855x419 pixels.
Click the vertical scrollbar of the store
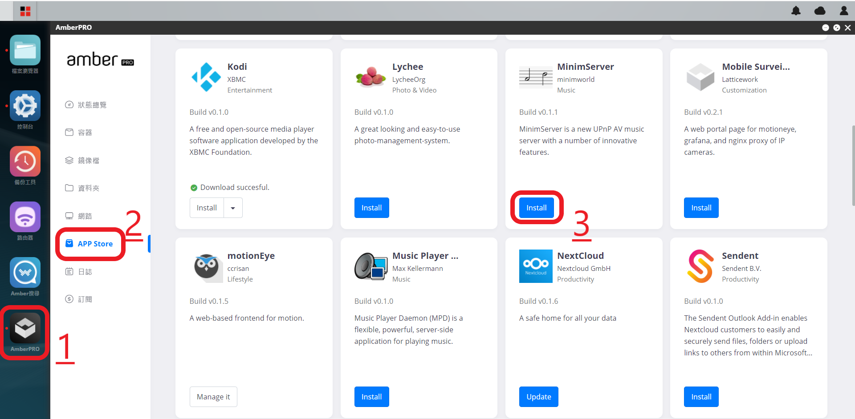tap(853, 165)
